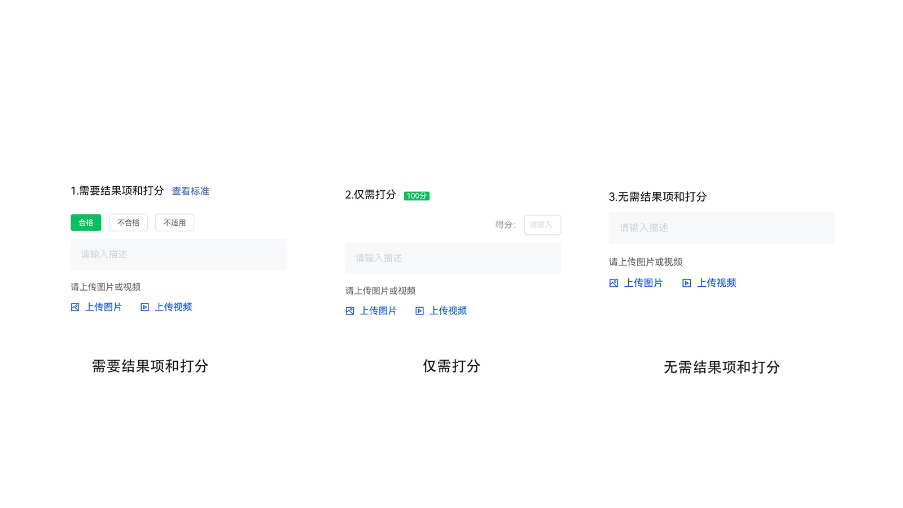Click the image upload icon under section 1

(x=74, y=307)
